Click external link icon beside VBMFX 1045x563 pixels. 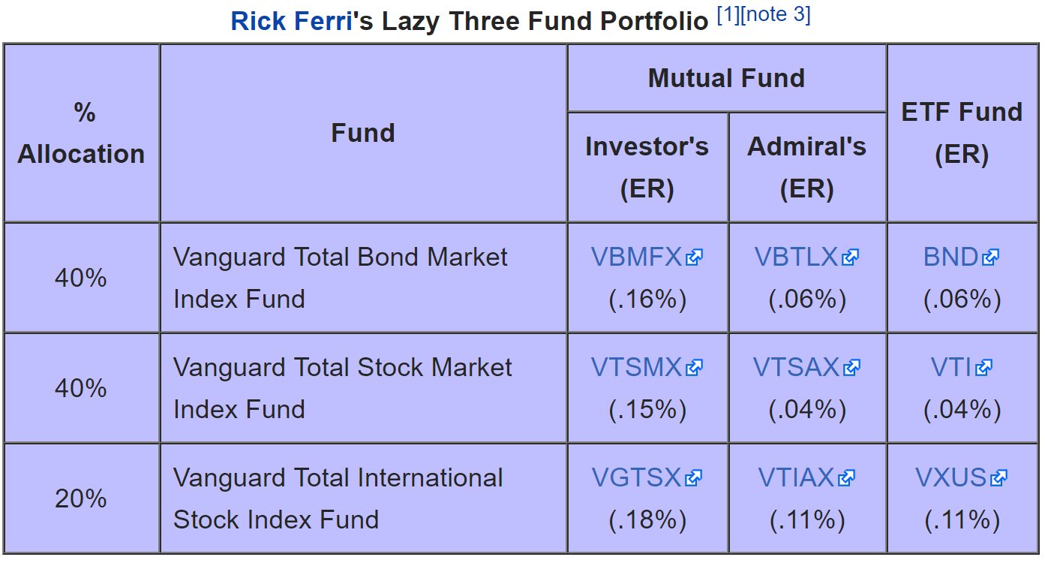pyautogui.click(x=694, y=258)
